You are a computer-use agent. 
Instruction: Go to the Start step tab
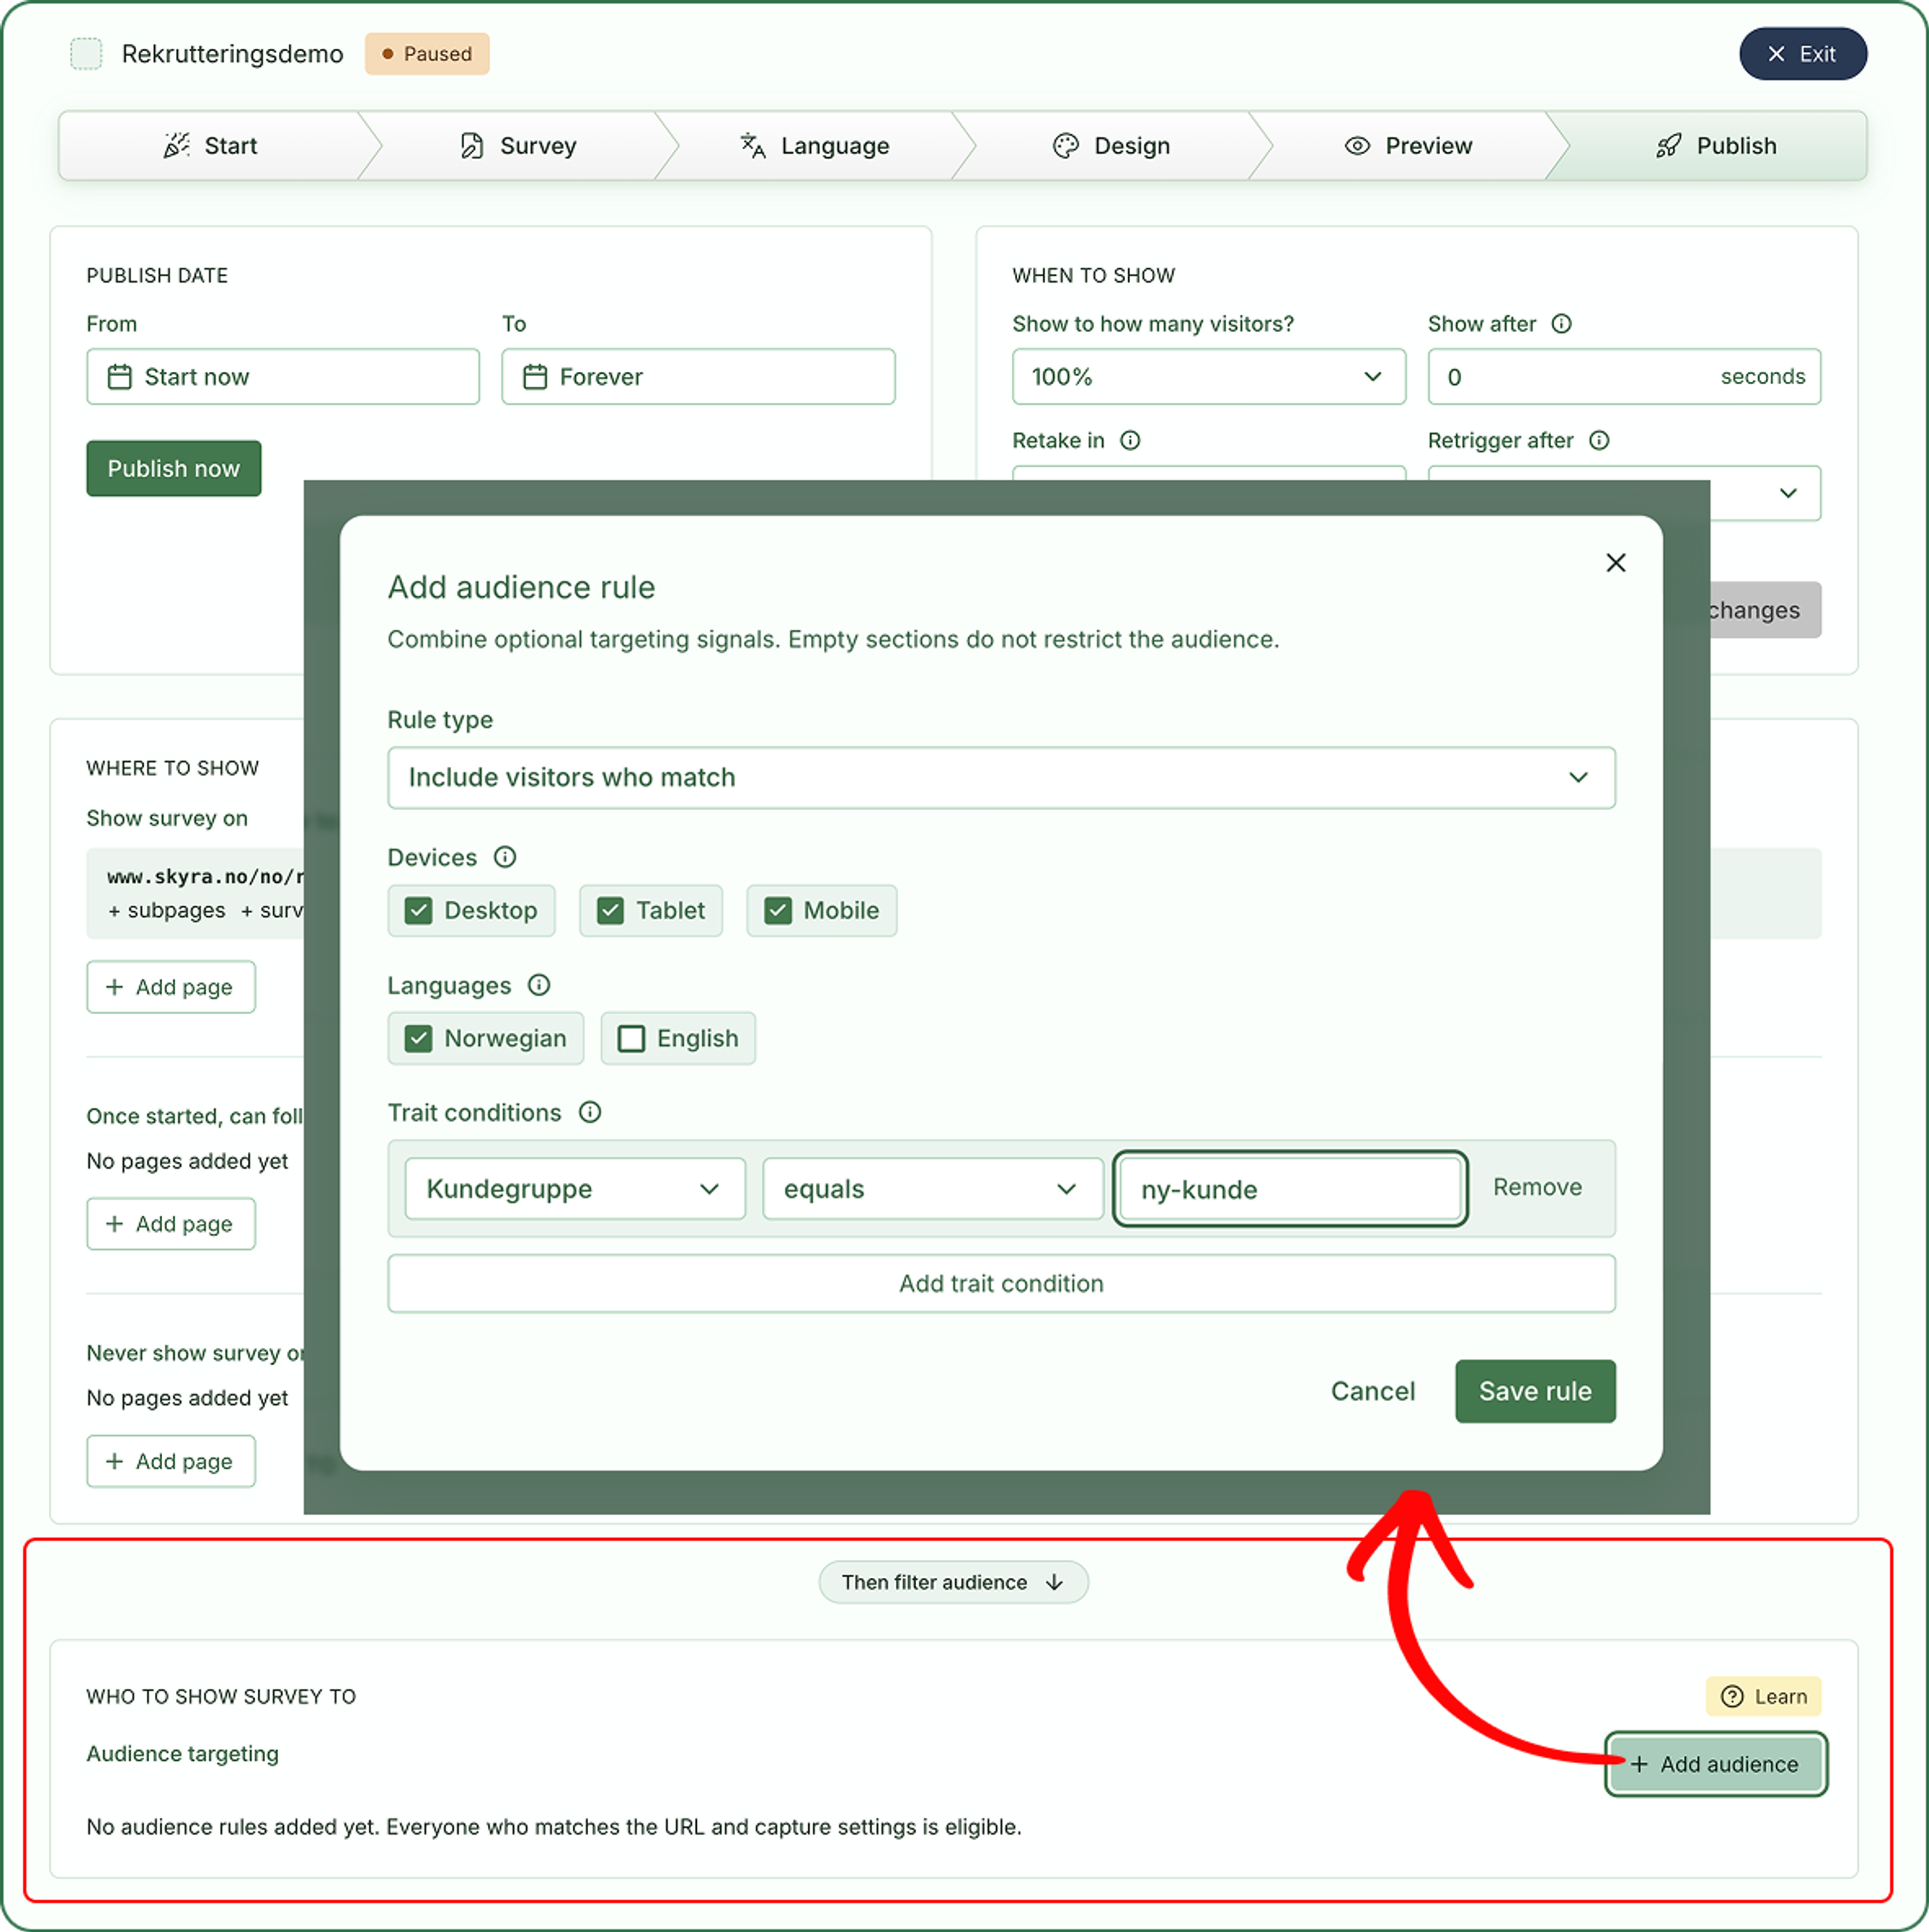point(210,146)
